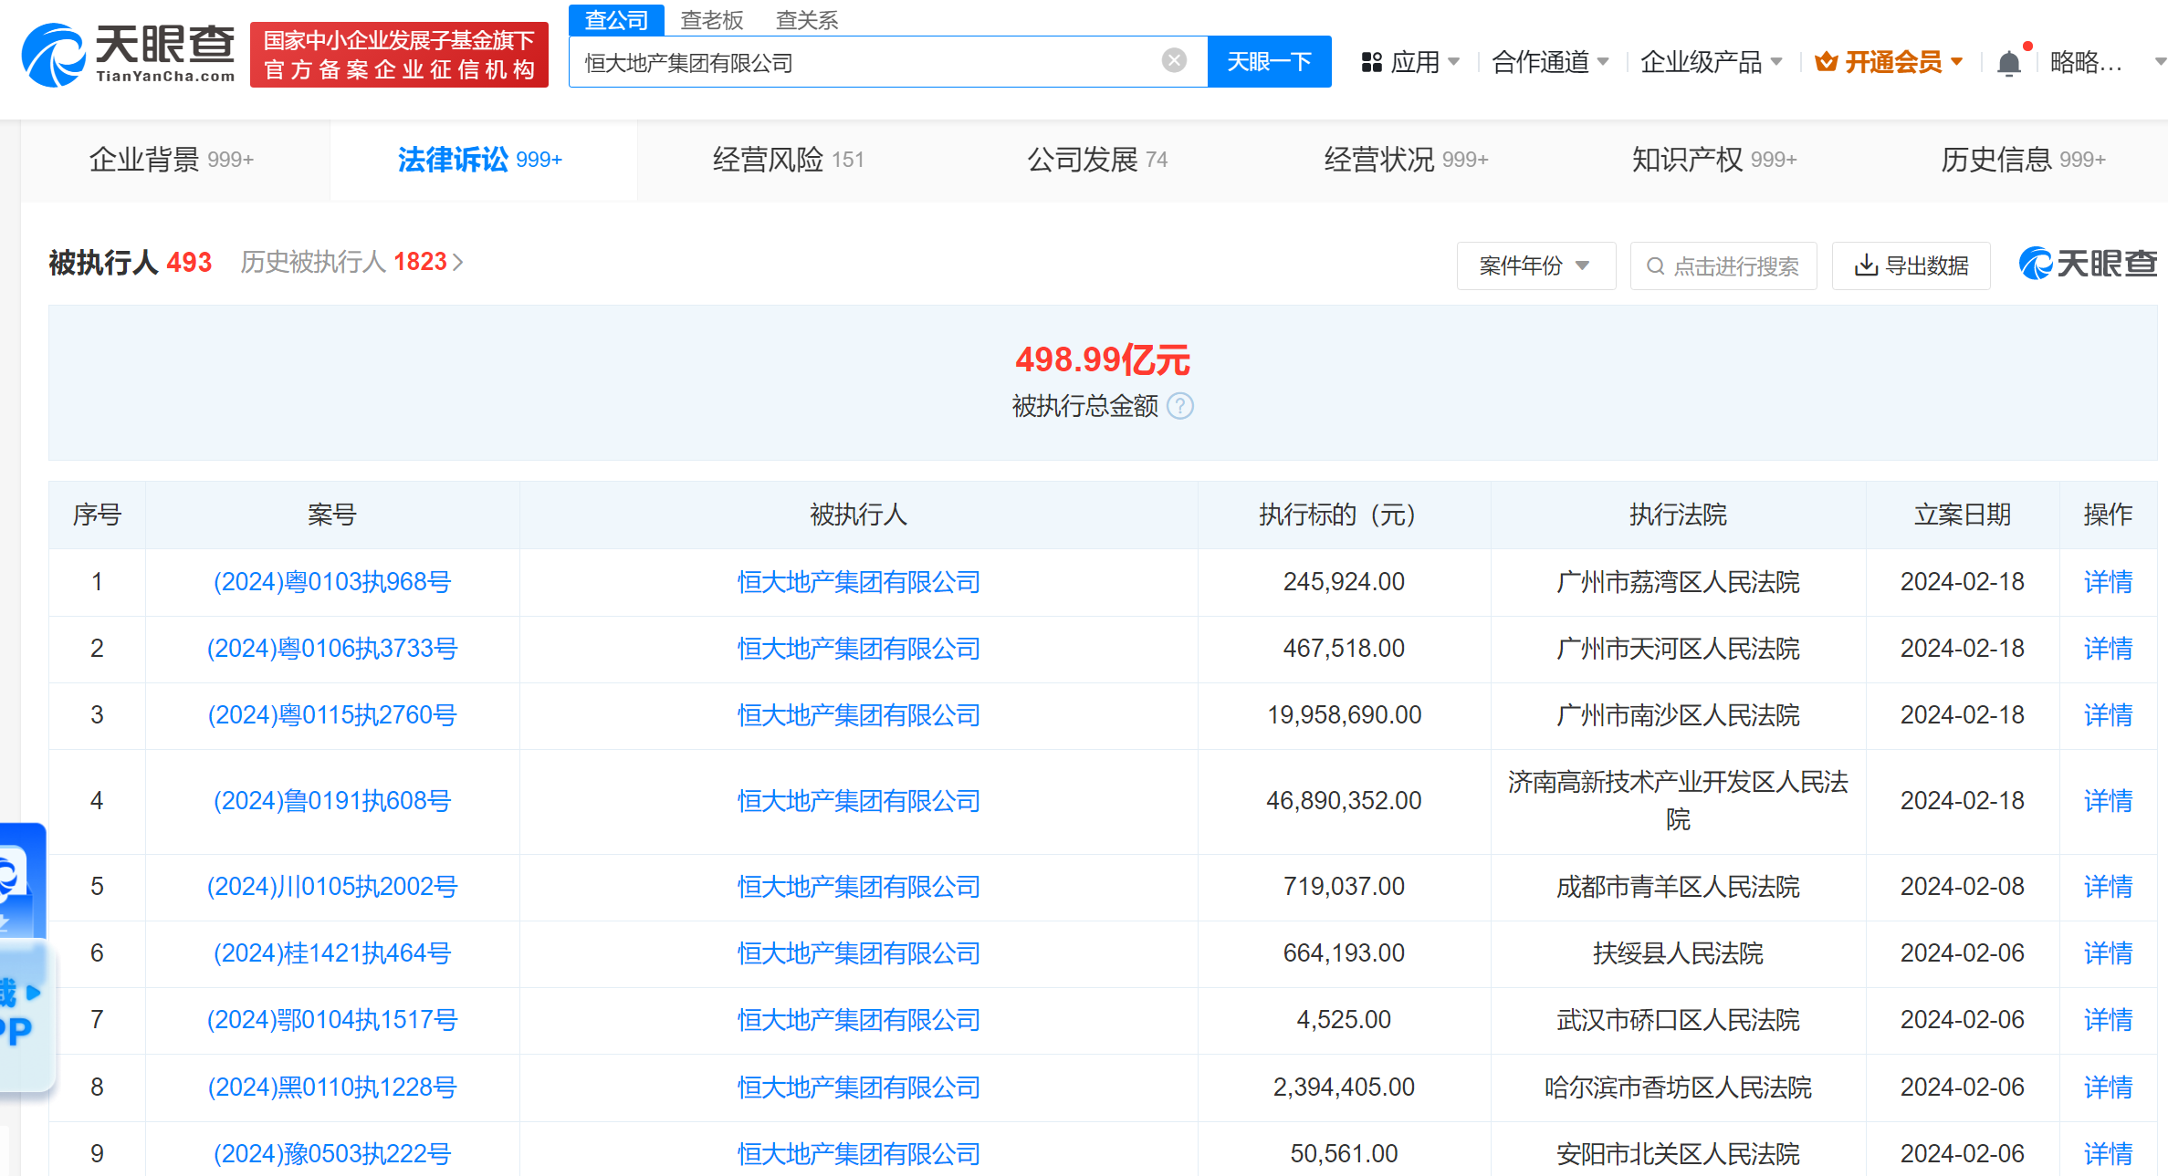Expand 历史被执行人 1823 chevron
The height and width of the screenshot is (1176, 2168).
point(458,263)
